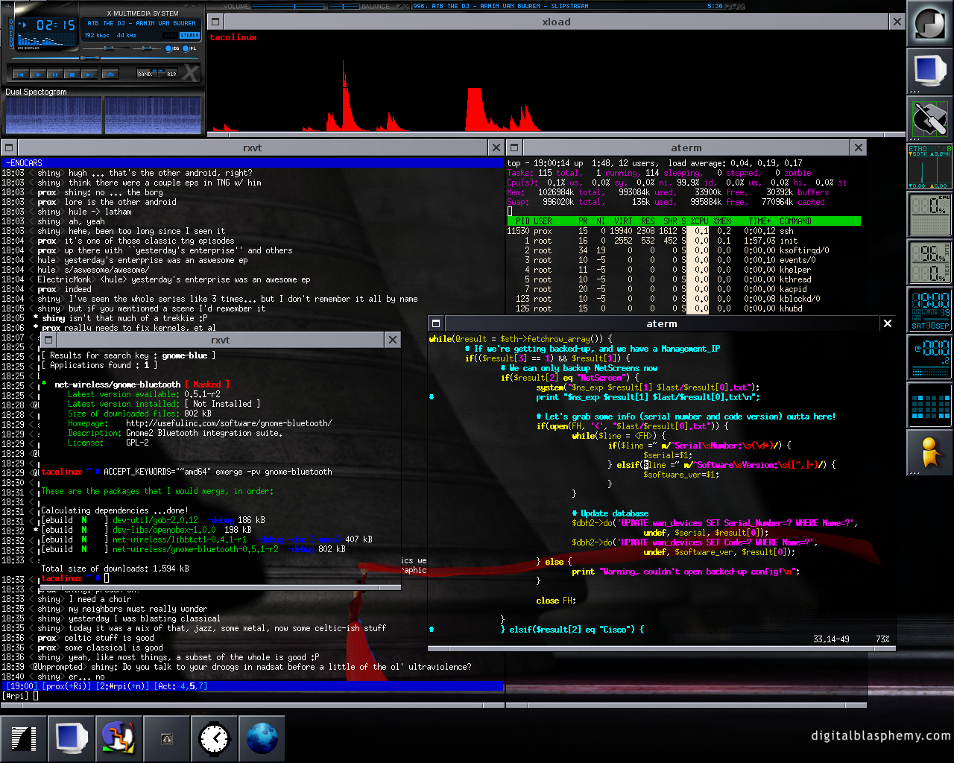The width and height of the screenshot is (954, 763).
Task: Click the right Dual Spectogram panel
Action: pyautogui.click(x=153, y=115)
